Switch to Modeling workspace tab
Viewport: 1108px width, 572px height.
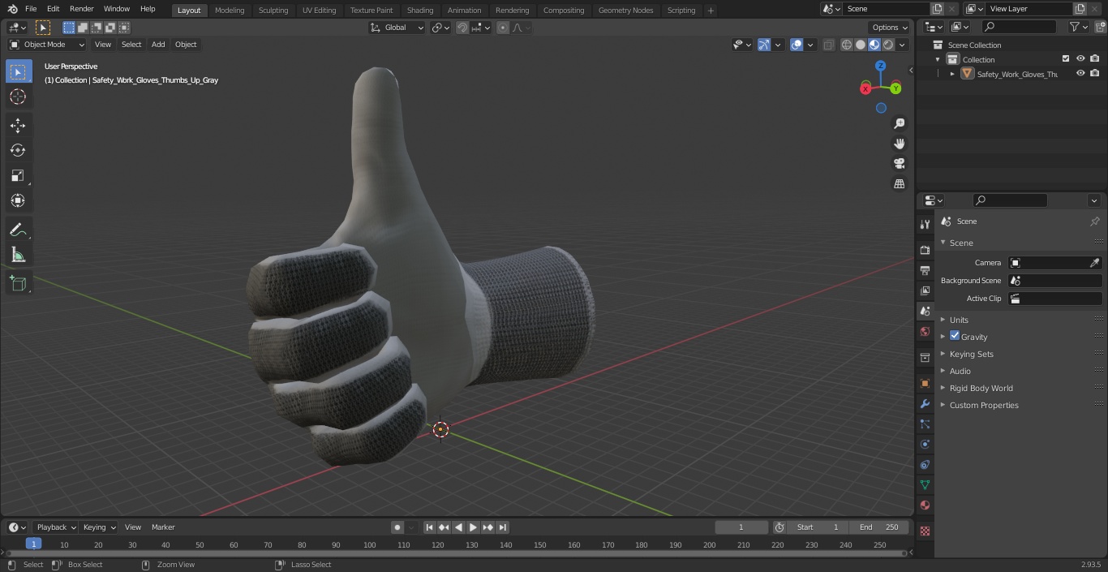click(230, 11)
